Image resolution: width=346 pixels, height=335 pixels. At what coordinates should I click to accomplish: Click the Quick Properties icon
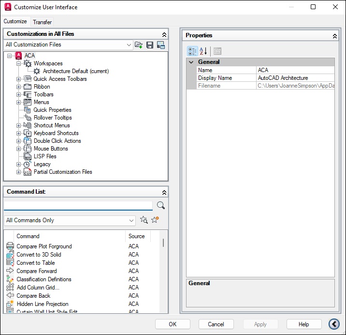point(28,110)
